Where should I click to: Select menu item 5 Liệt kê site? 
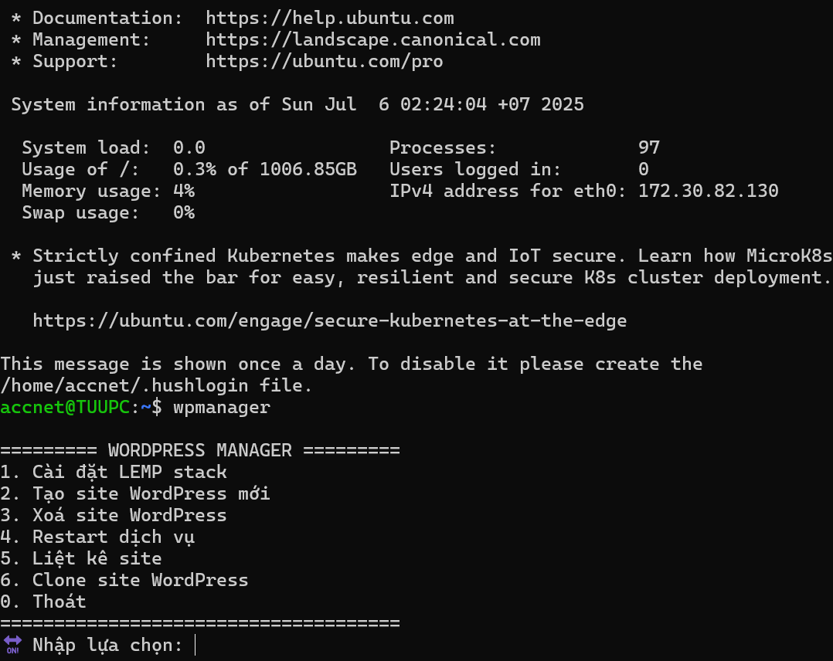tap(80, 558)
